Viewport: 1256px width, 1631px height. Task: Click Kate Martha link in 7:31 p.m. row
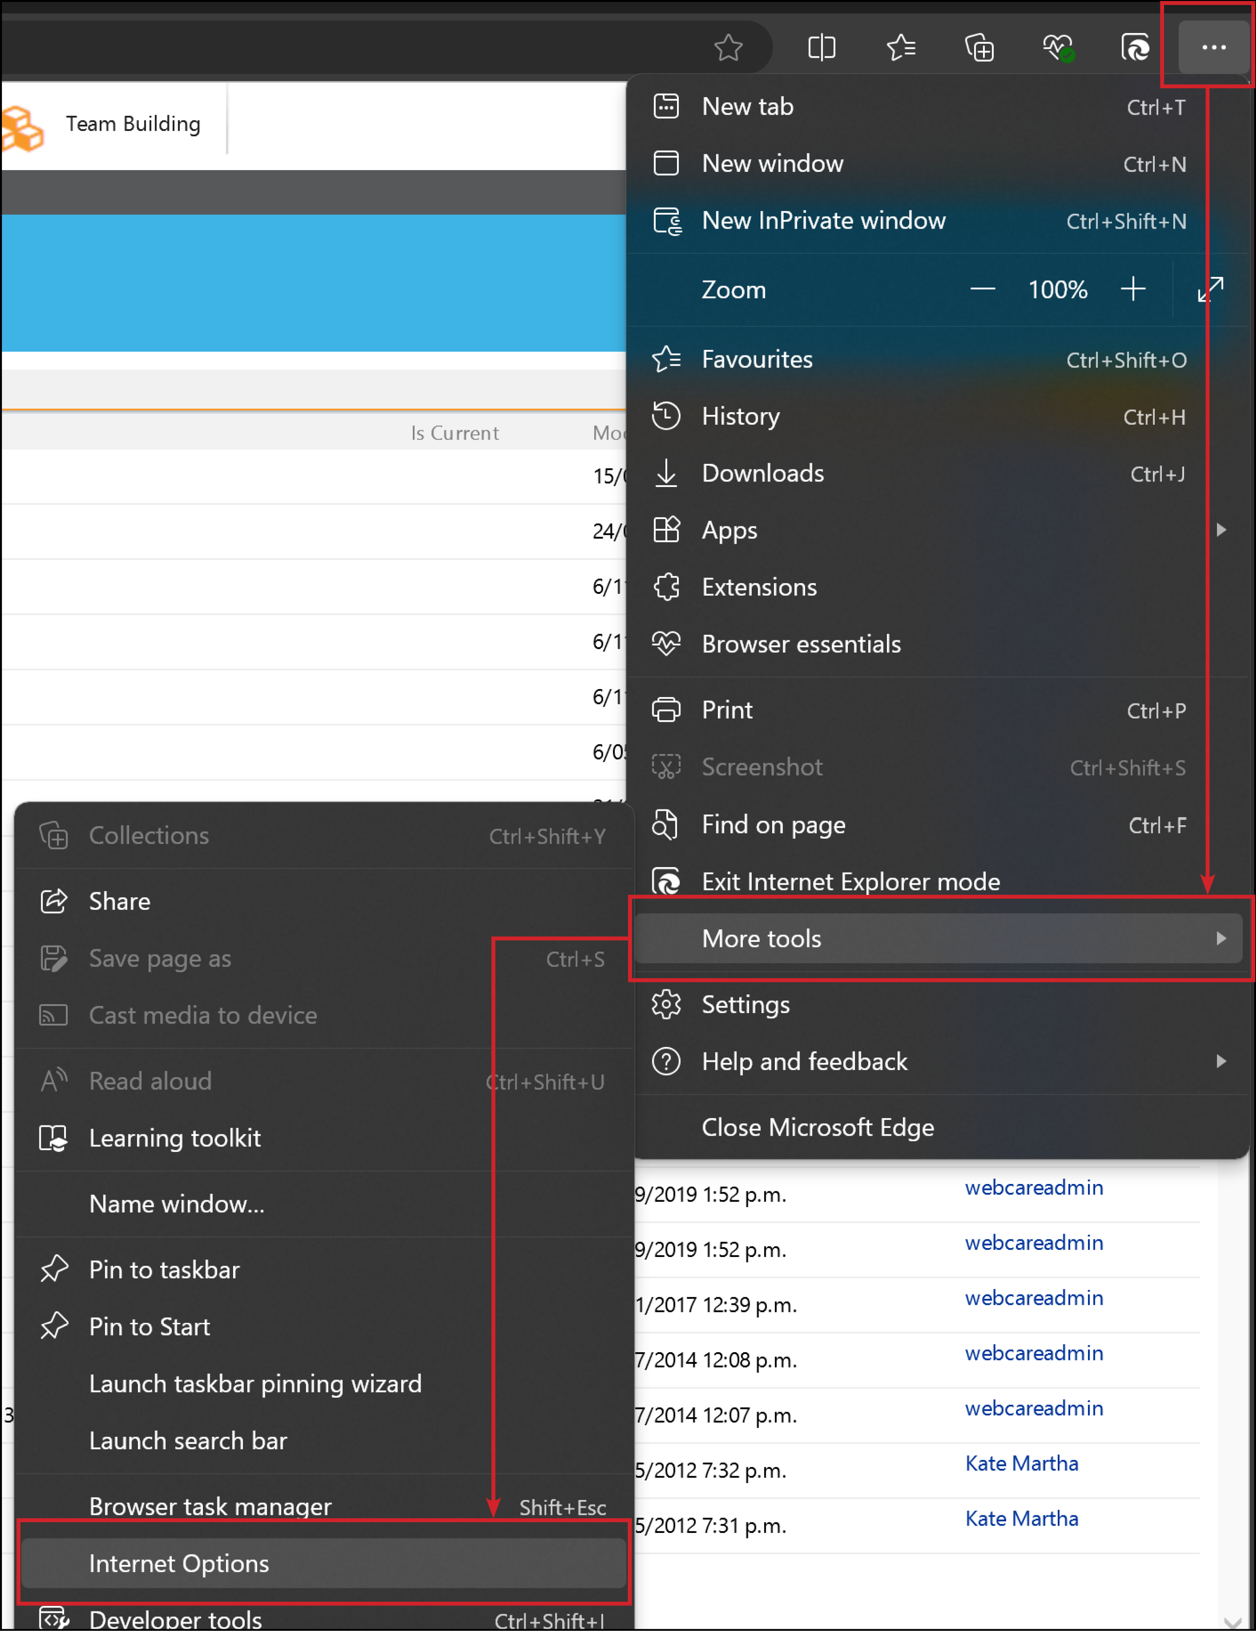click(x=1022, y=1520)
